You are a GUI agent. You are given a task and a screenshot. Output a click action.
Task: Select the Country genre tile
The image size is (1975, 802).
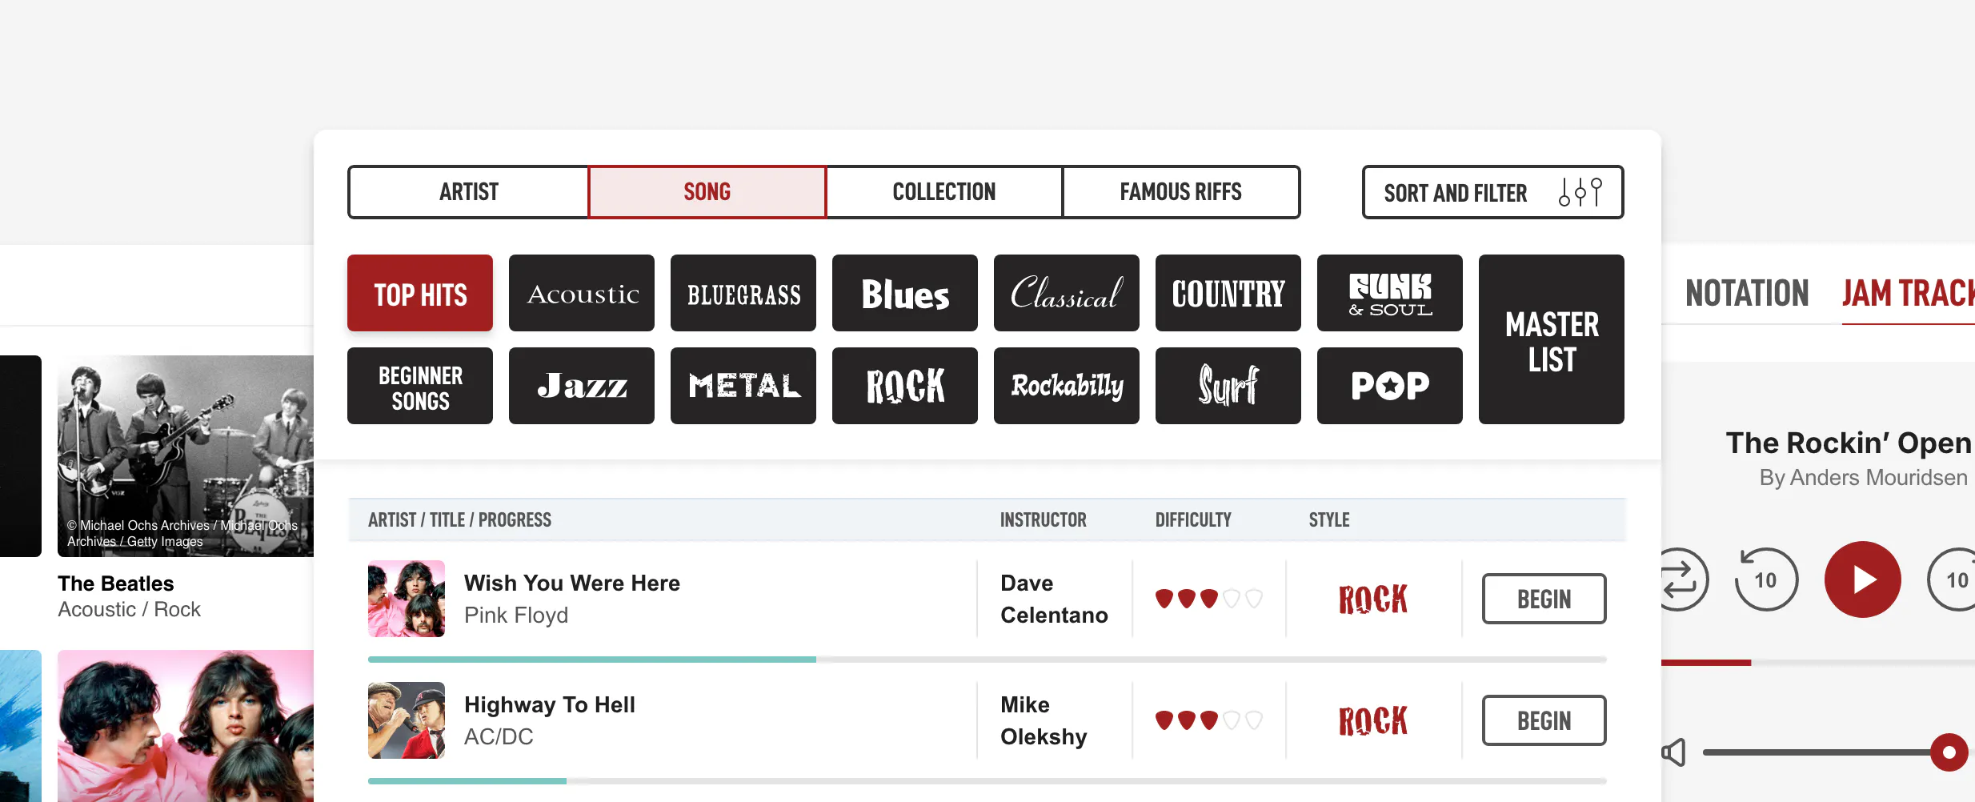(1228, 293)
